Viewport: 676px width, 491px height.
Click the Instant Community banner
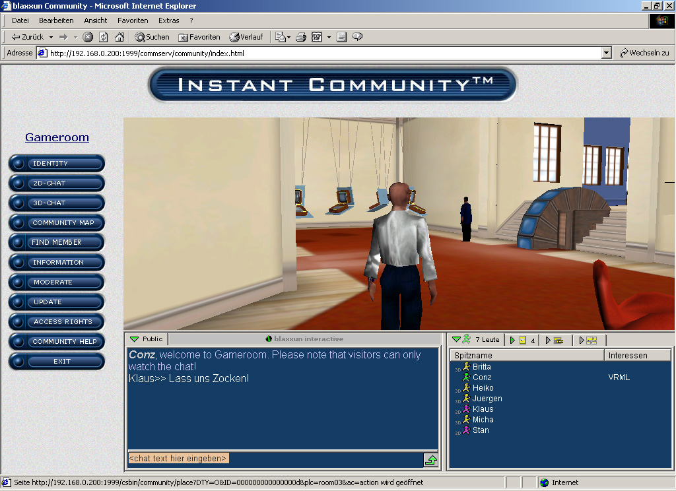pyautogui.click(x=333, y=84)
